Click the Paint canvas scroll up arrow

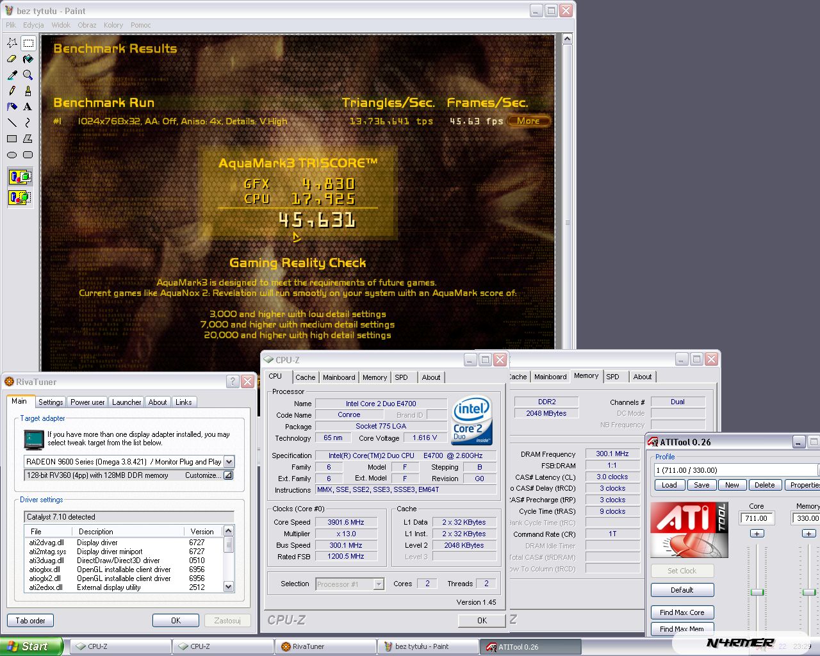click(x=566, y=40)
